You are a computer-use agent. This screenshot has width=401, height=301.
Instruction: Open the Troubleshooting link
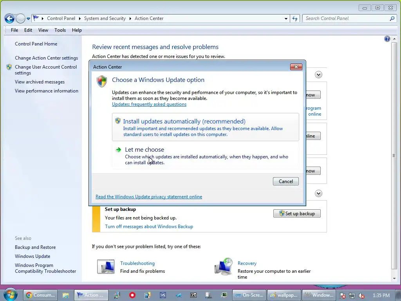click(x=137, y=263)
